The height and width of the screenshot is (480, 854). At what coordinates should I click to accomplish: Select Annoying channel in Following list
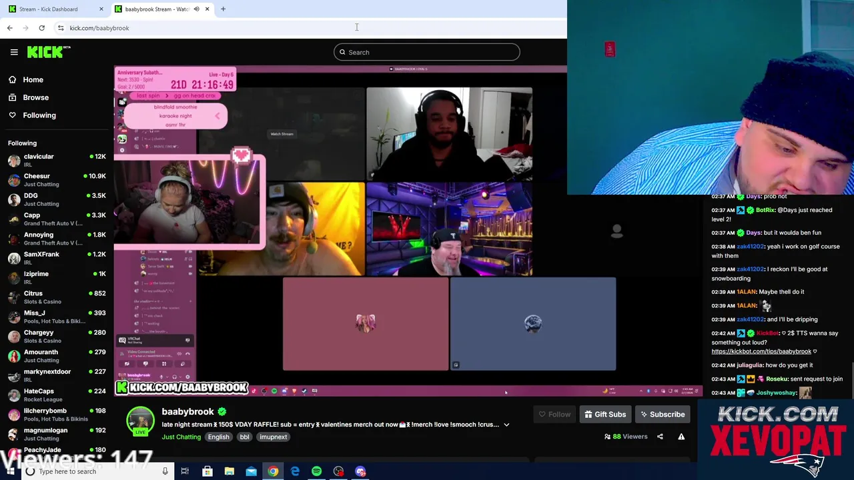tap(57, 239)
